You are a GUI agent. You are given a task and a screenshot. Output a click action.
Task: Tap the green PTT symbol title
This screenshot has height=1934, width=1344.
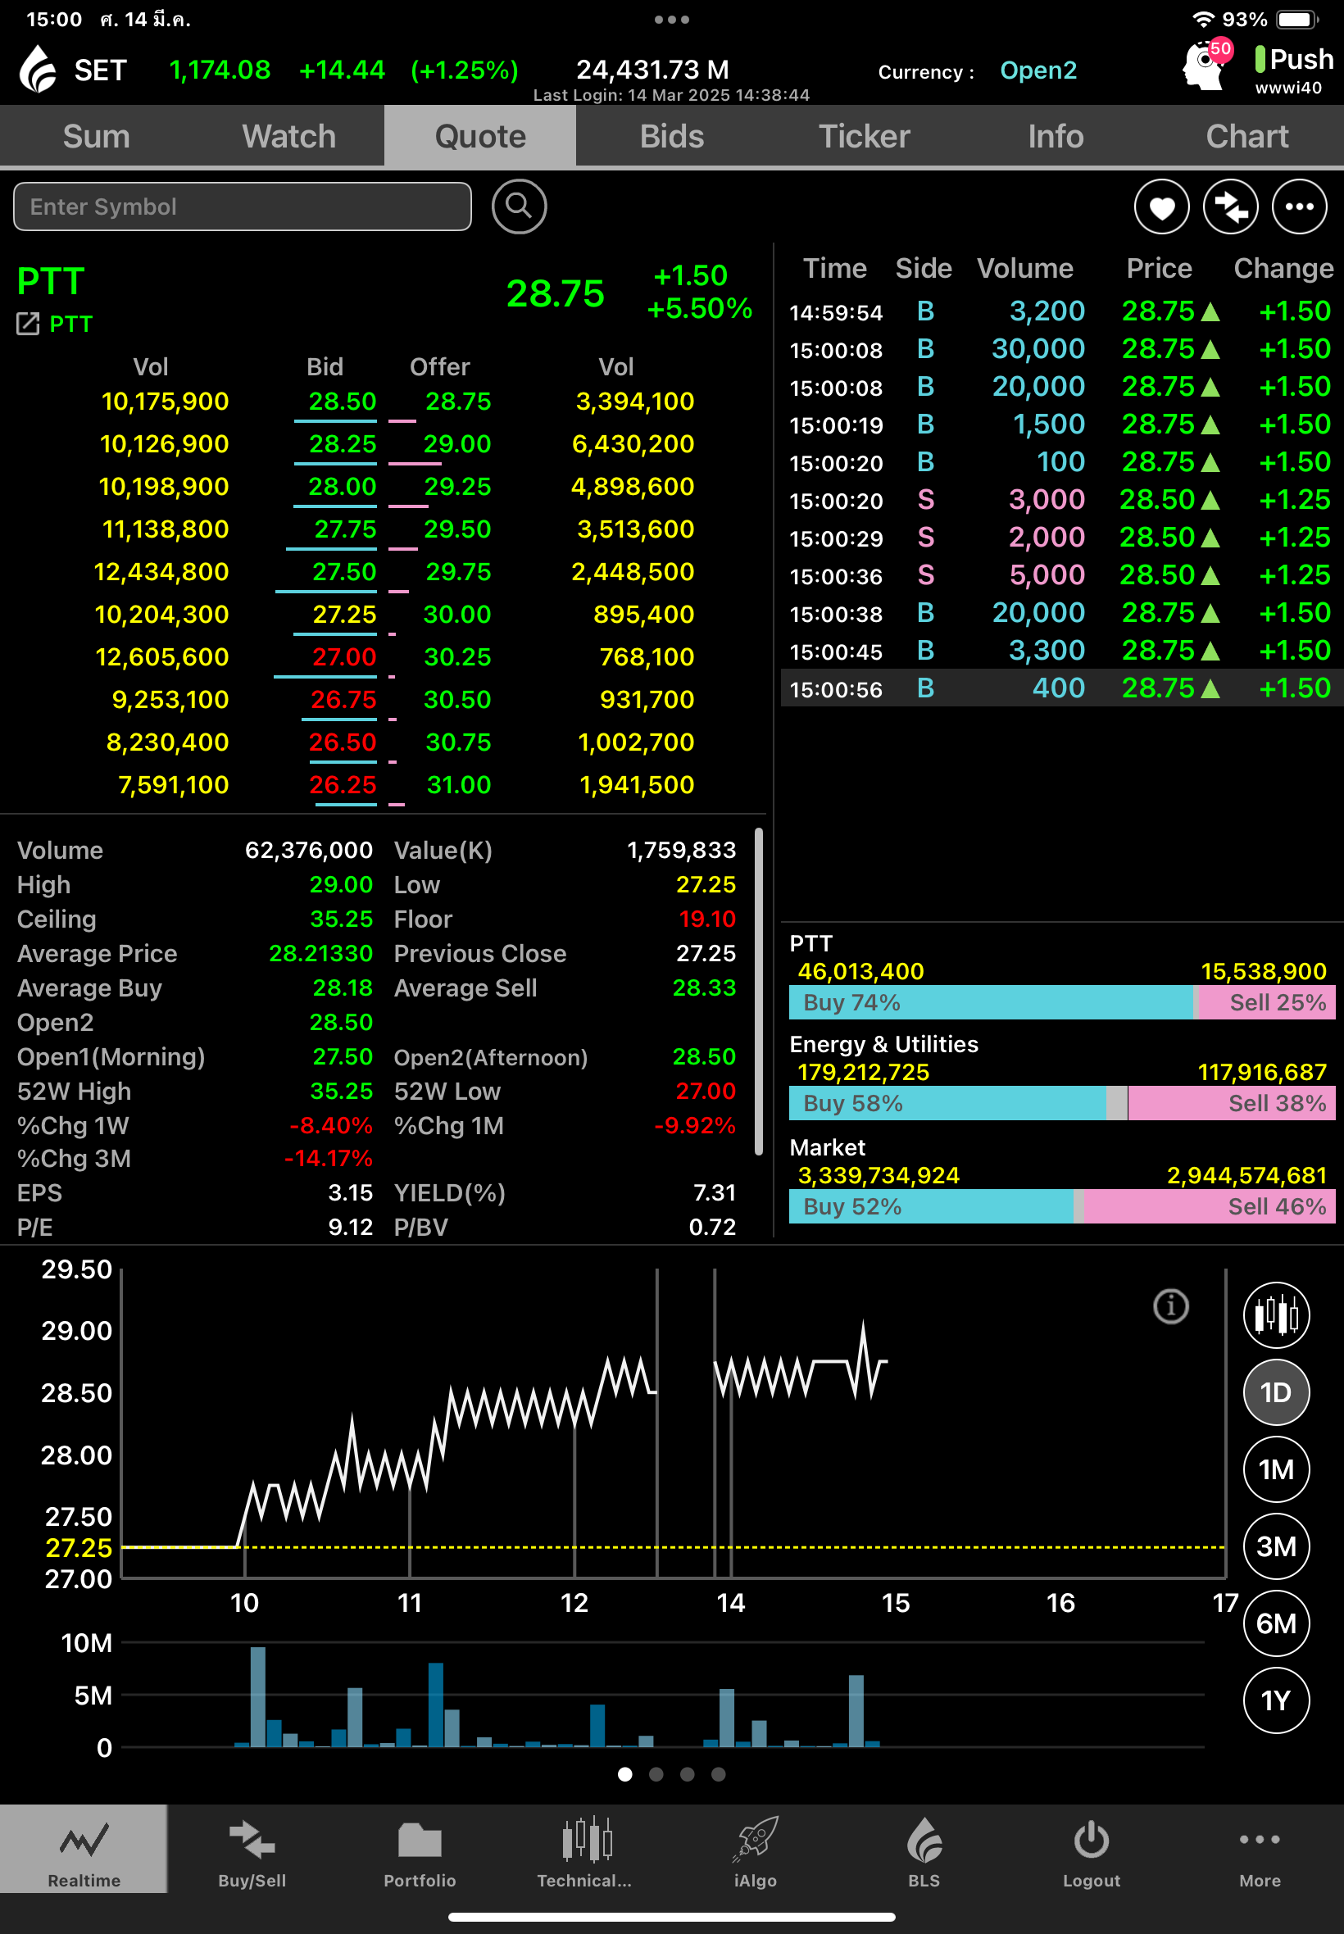pos(51,281)
